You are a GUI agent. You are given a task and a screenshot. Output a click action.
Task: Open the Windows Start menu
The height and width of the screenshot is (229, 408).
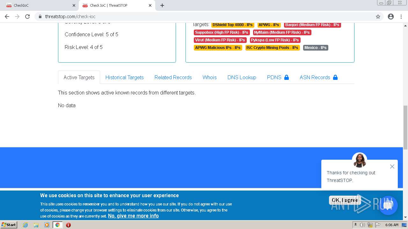[x=9, y=225]
